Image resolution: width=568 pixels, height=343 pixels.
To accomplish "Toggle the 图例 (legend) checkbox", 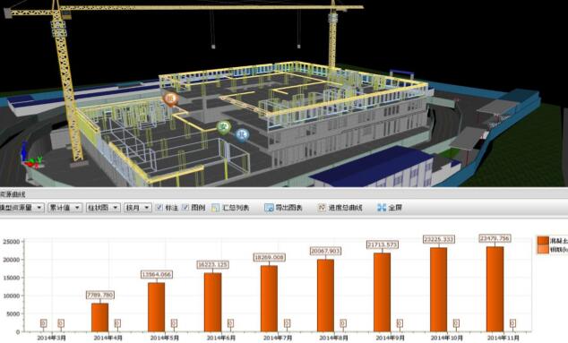I will tap(185, 207).
